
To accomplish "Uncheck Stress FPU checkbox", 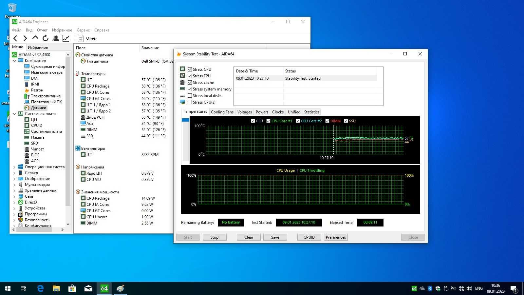I will coord(190,76).
